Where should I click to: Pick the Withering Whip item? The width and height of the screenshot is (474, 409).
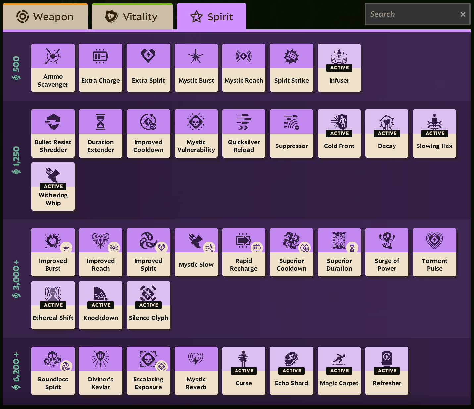coord(53,187)
